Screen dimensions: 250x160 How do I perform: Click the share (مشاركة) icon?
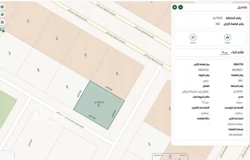pyautogui.click(x=193, y=37)
